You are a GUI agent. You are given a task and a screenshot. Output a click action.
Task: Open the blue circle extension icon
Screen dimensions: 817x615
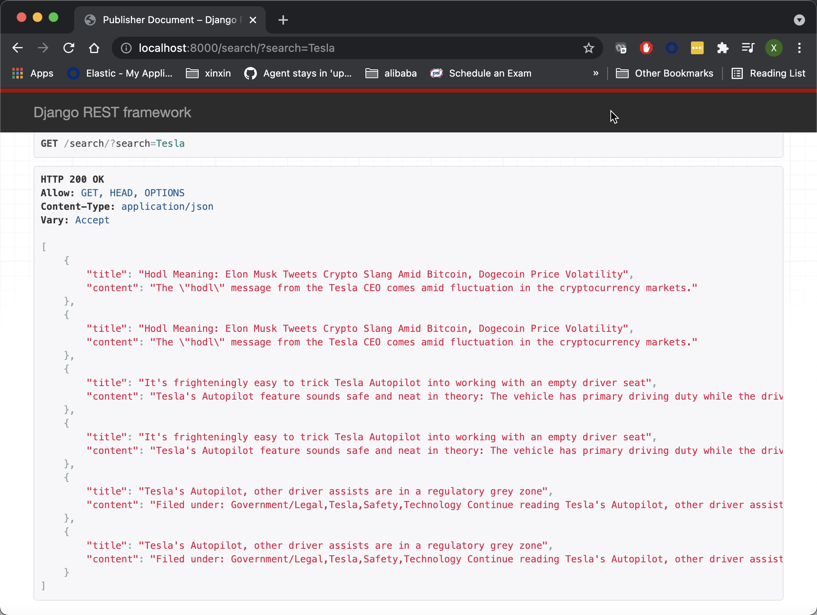pyautogui.click(x=672, y=48)
